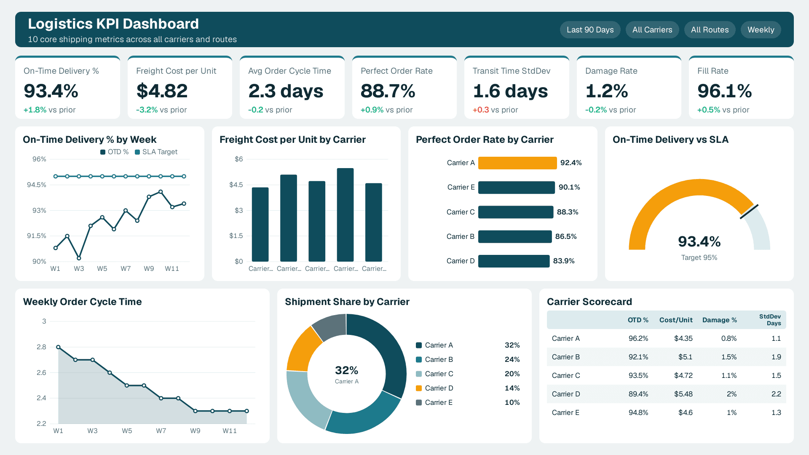809x455 pixels.
Task: Sort scorecard by OTD % column
Action: [638, 320]
